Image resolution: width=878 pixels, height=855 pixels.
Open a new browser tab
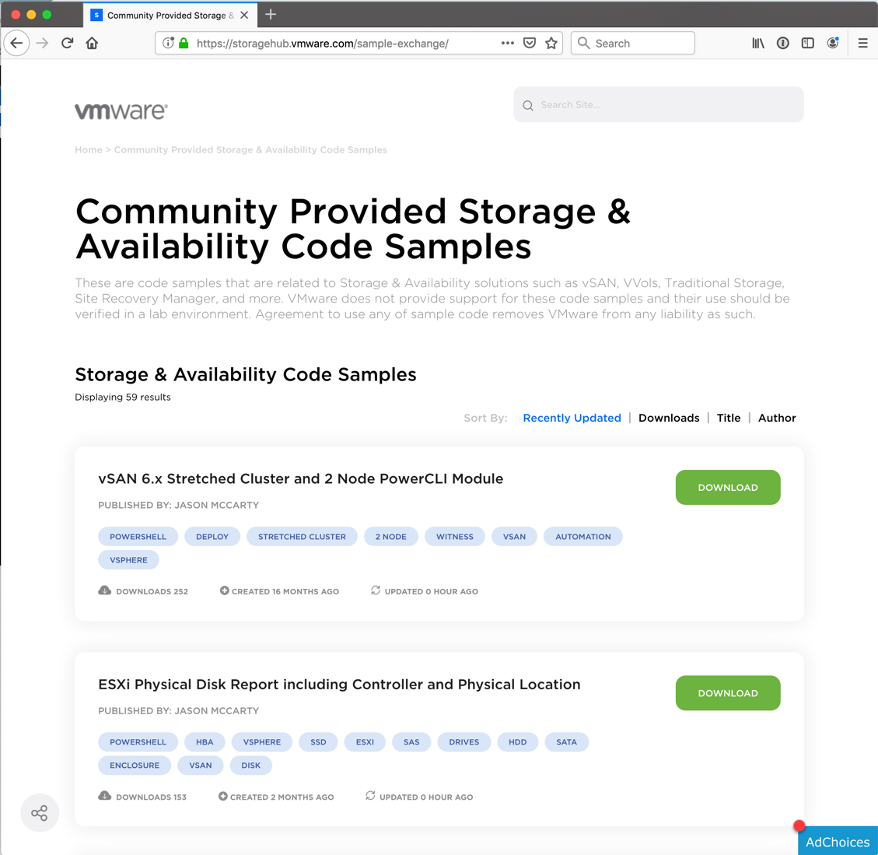(271, 15)
